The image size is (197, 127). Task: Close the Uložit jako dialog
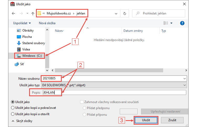click(x=184, y=4)
